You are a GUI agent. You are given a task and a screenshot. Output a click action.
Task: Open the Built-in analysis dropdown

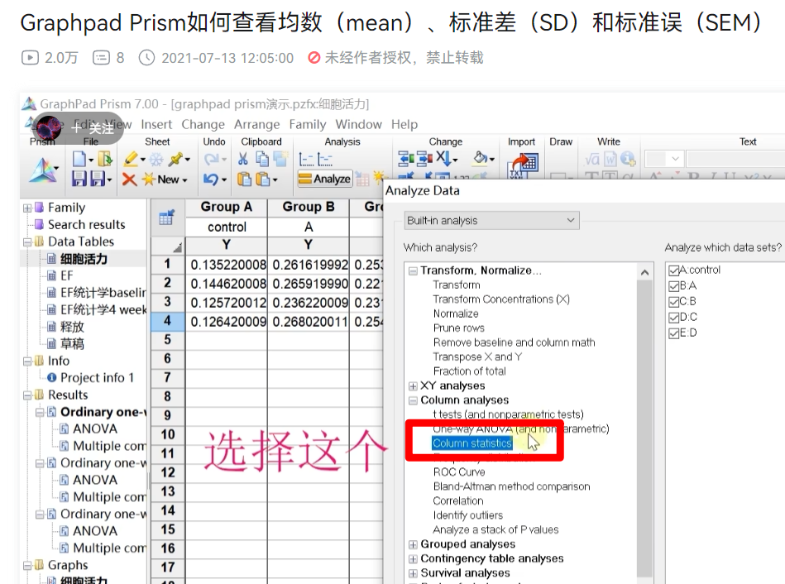[571, 221]
